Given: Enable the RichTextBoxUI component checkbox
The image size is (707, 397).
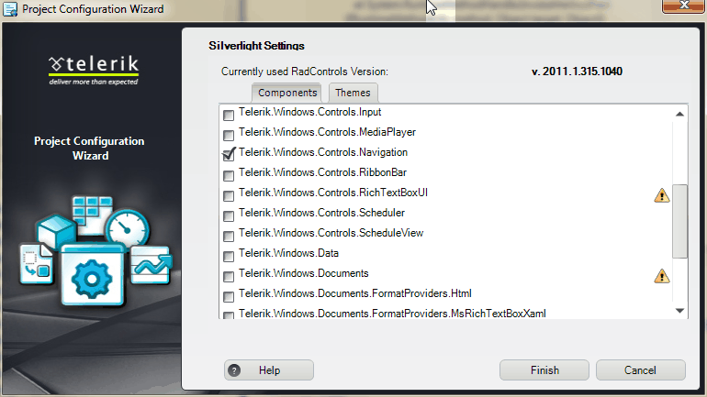Looking at the screenshot, I should (229, 195).
